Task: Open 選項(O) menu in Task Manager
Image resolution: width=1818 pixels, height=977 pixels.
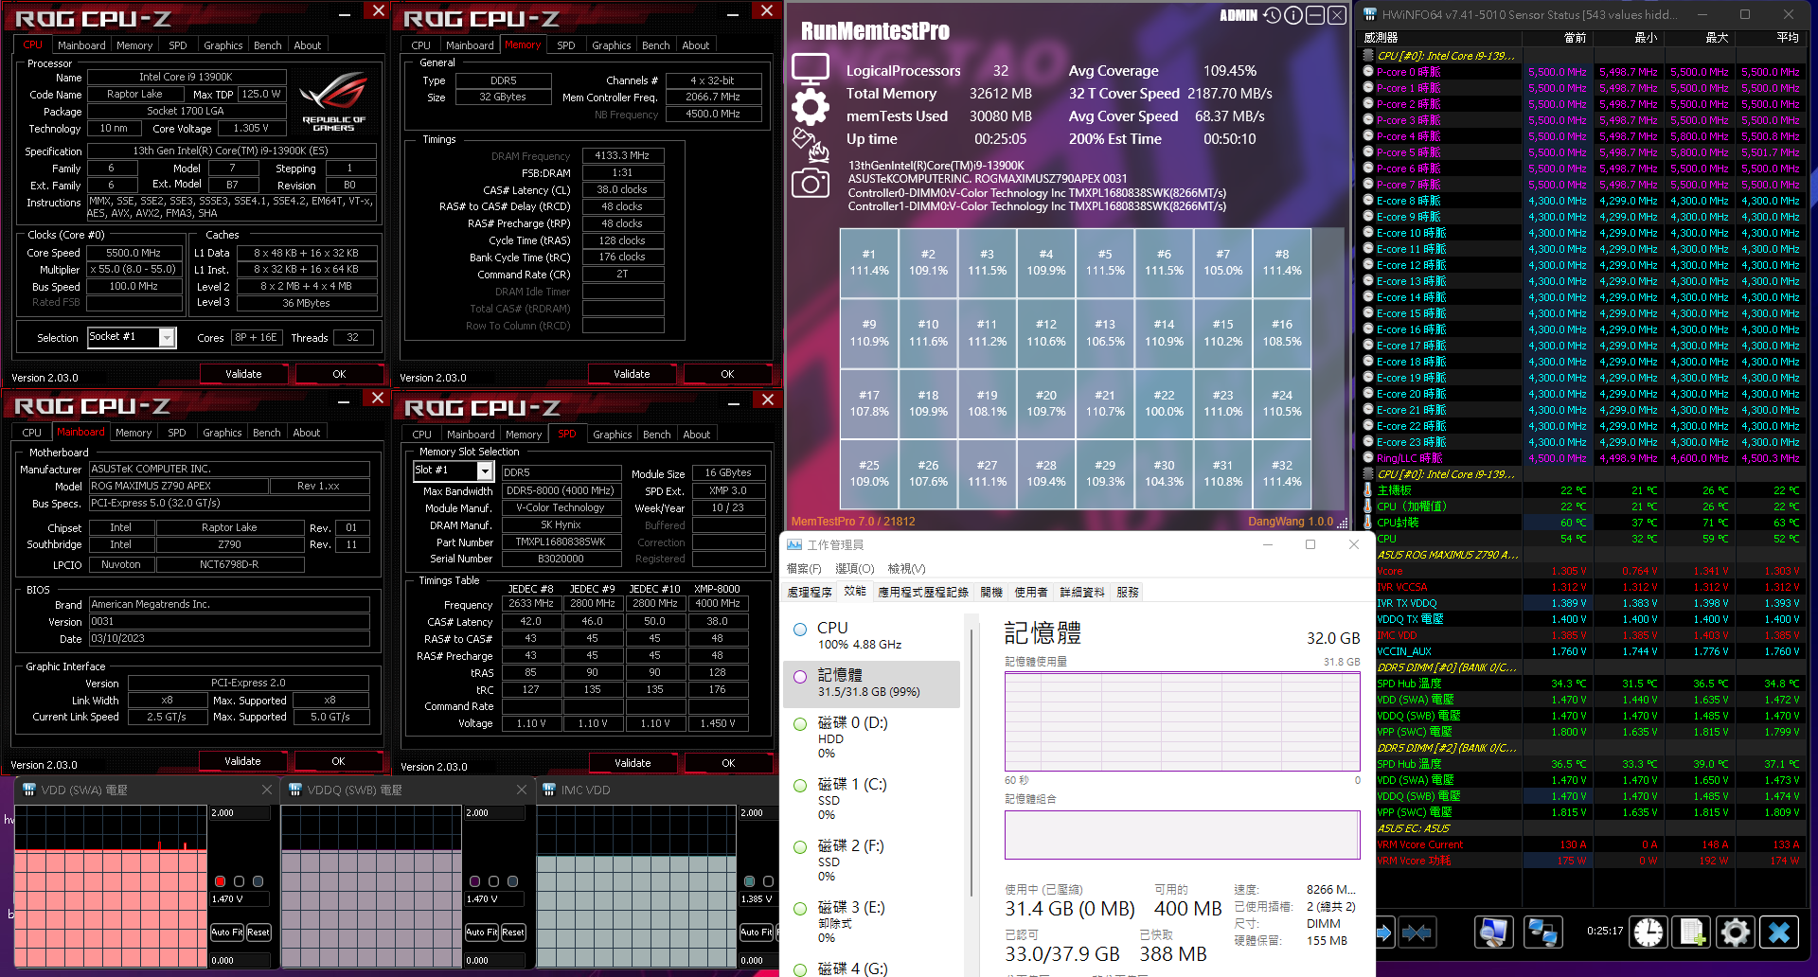Action: pos(855,569)
